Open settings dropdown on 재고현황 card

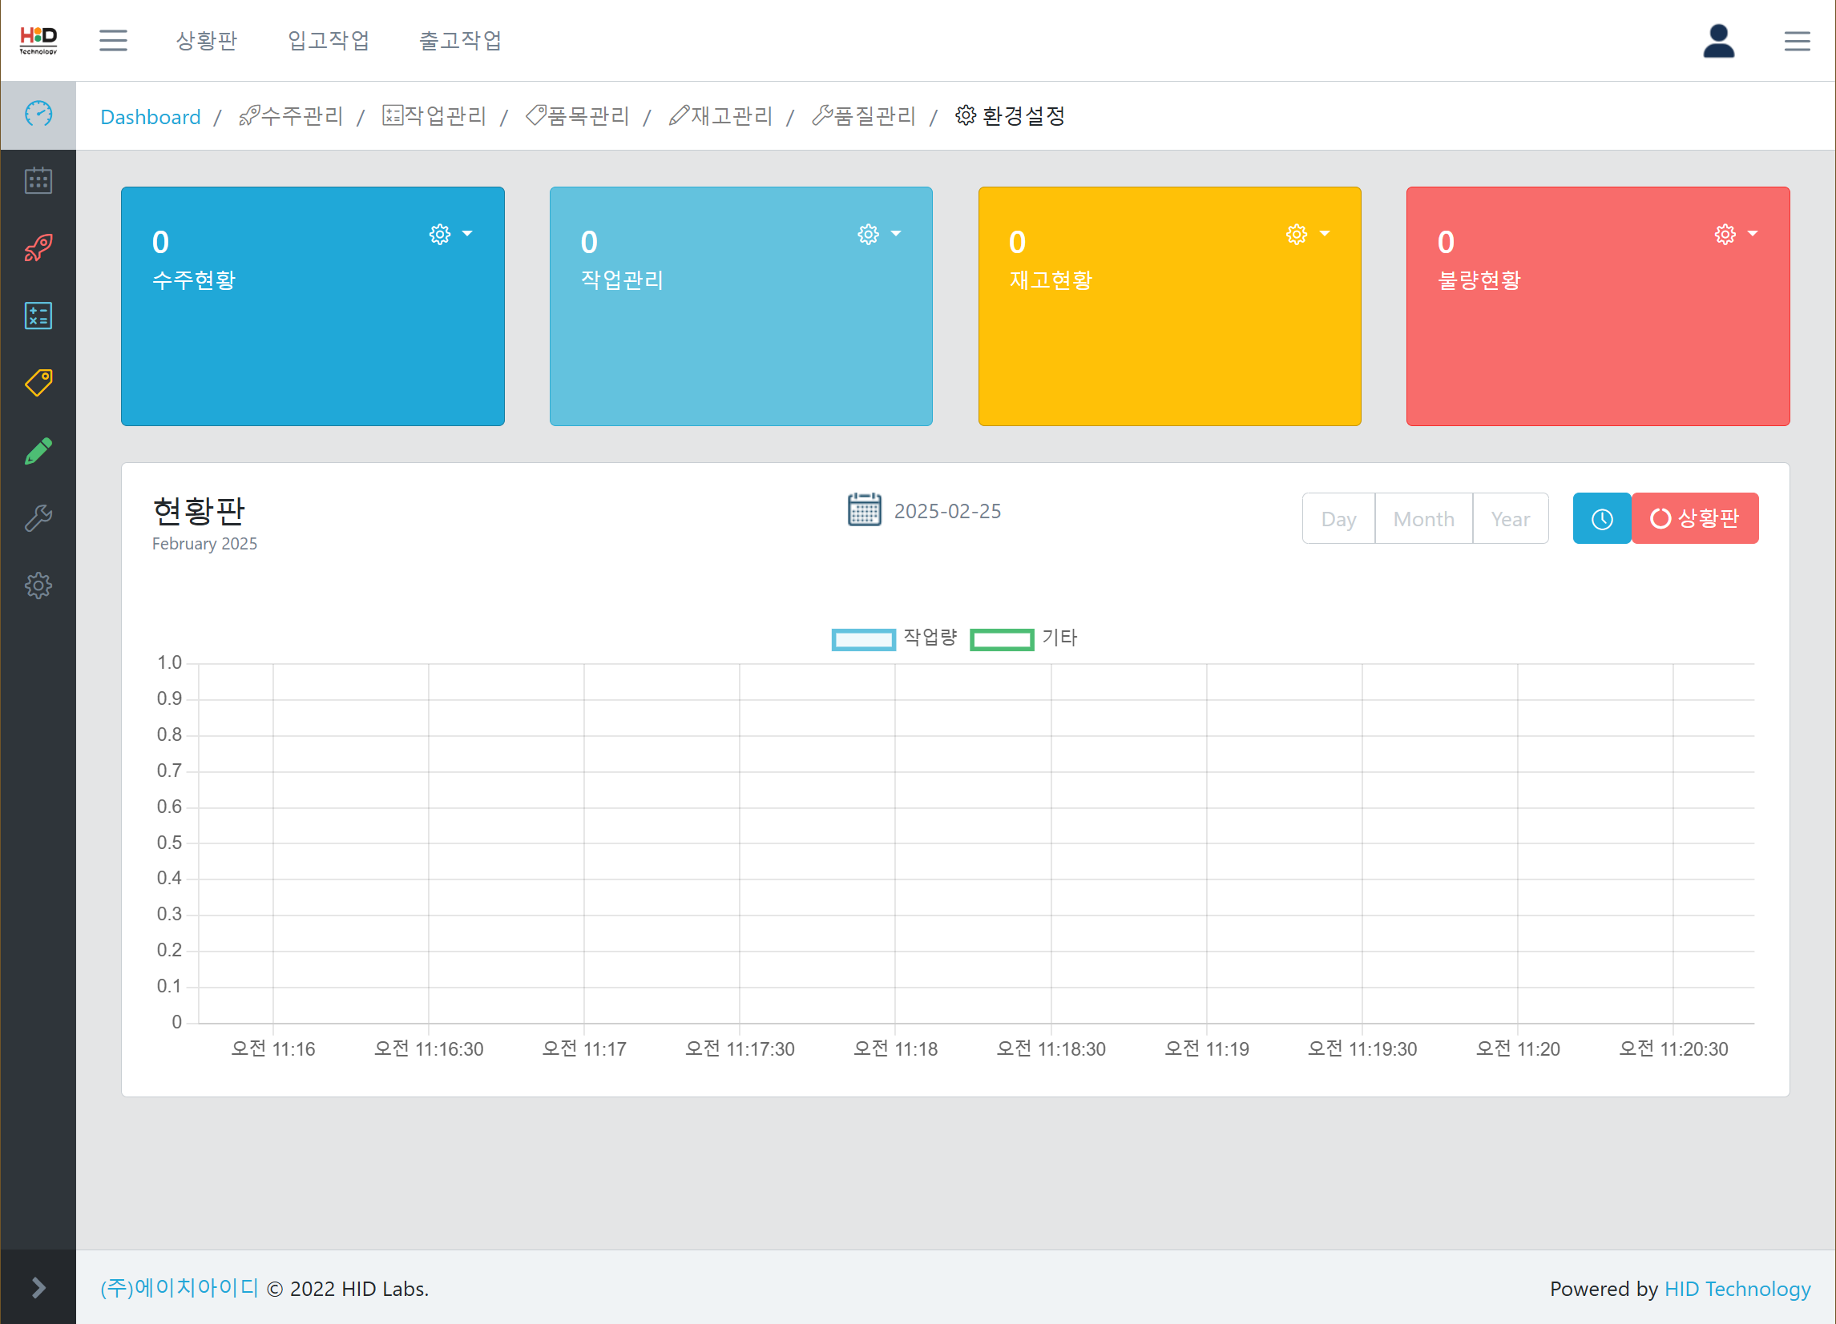[1306, 234]
